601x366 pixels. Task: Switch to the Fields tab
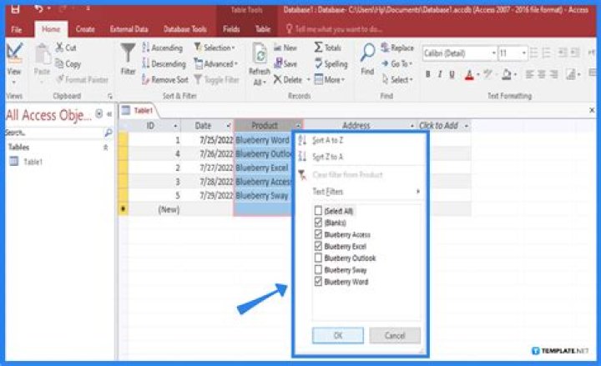pyautogui.click(x=231, y=29)
